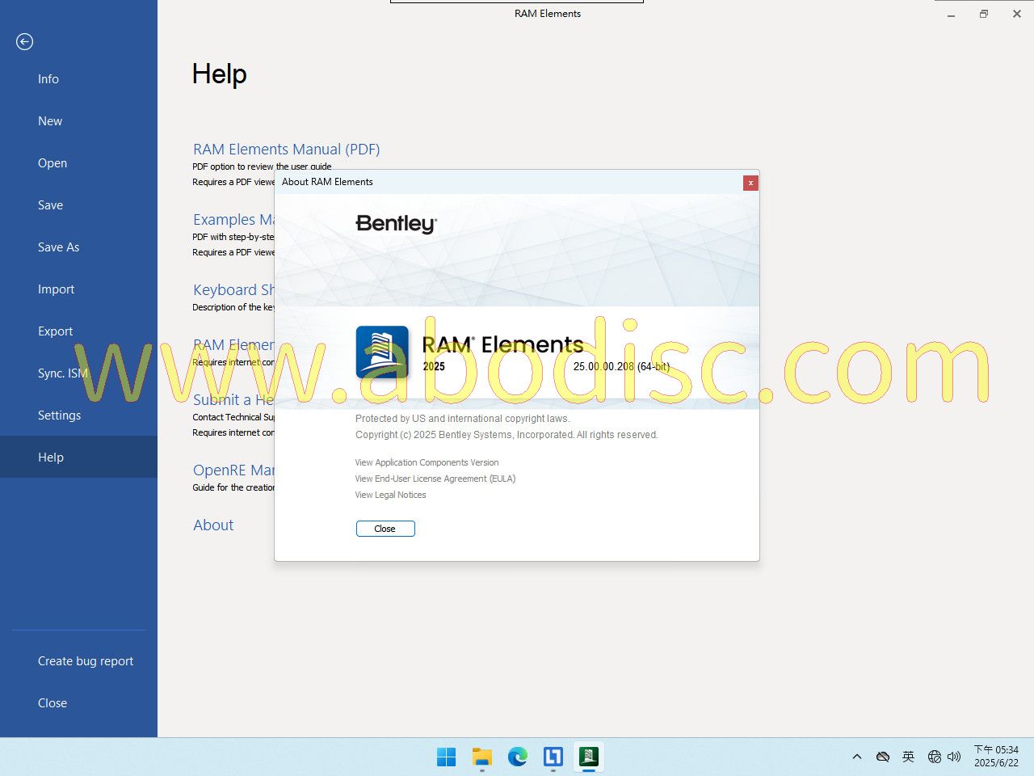Open View End-User License Agreement (EULA)
Image resolution: width=1034 pixels, height=776 pixels.
(x=435, y=479)
